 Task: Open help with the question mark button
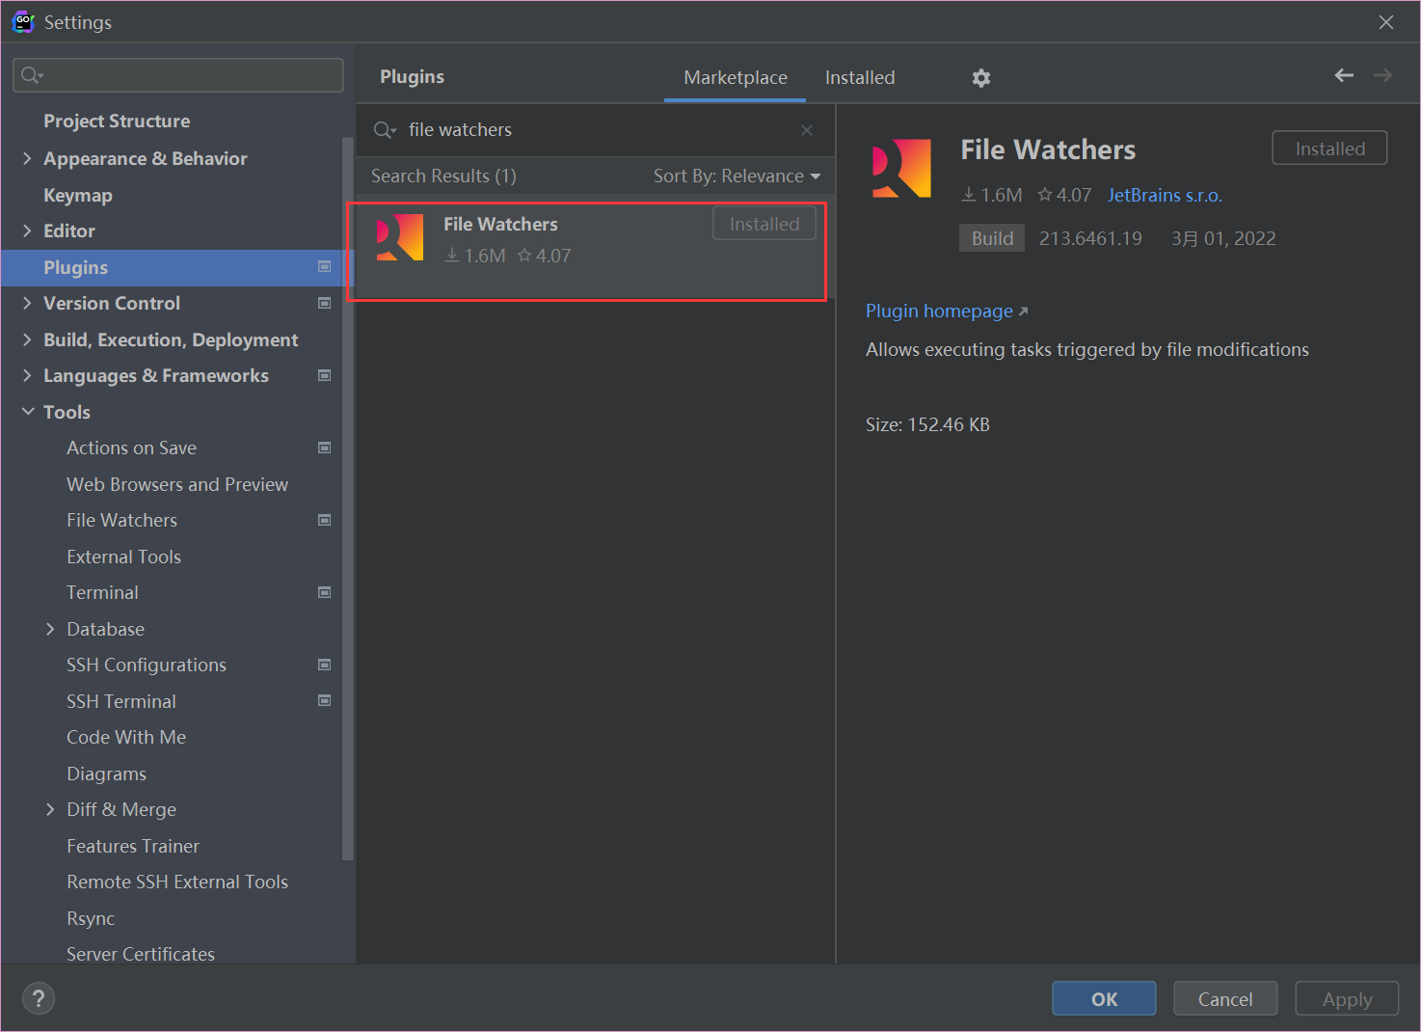pos(39,998)
